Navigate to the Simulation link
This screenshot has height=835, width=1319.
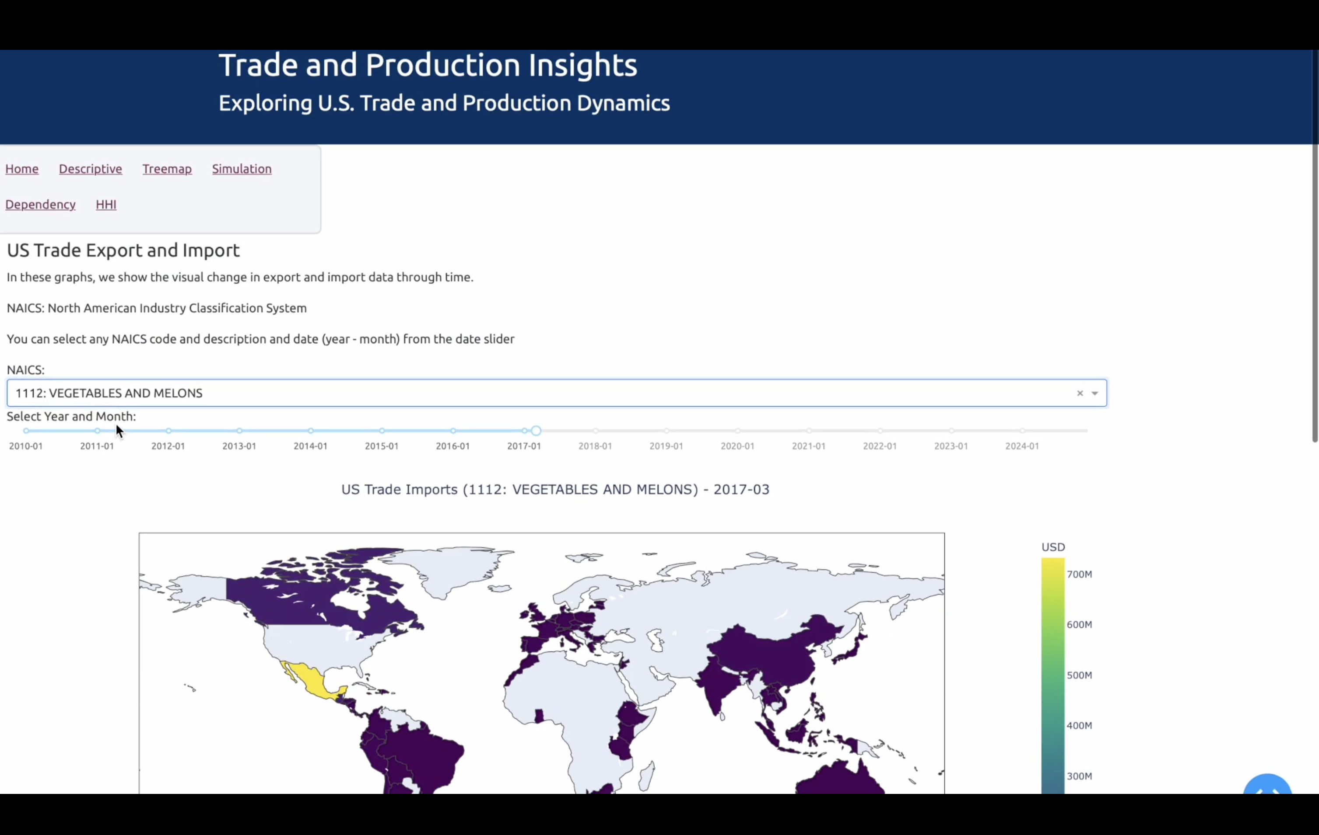(x=242, y=169)
